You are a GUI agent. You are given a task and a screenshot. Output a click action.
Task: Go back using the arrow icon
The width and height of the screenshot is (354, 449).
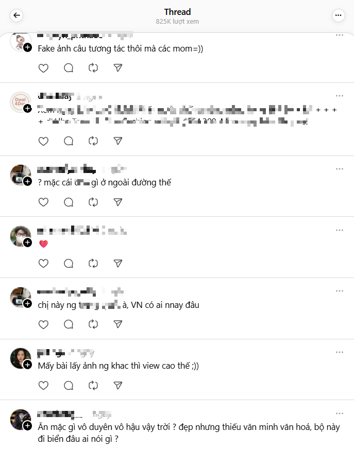pos(16,15)
